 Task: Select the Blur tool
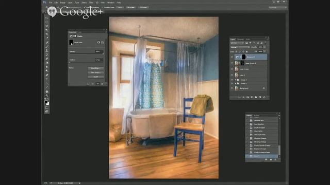coord(47,67)
